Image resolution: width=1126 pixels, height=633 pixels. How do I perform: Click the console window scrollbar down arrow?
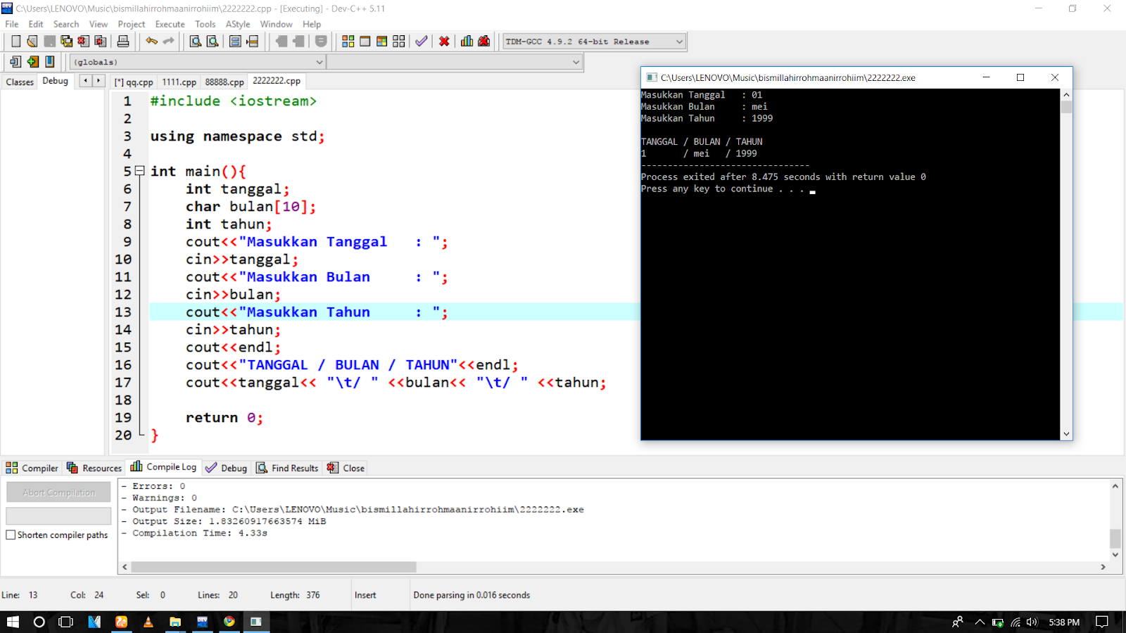coord(1066,435)
